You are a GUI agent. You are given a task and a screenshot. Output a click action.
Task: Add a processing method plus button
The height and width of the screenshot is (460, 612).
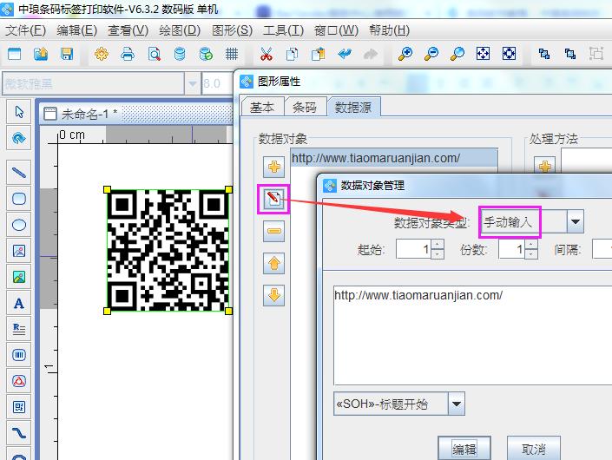[x=544, y=166]
